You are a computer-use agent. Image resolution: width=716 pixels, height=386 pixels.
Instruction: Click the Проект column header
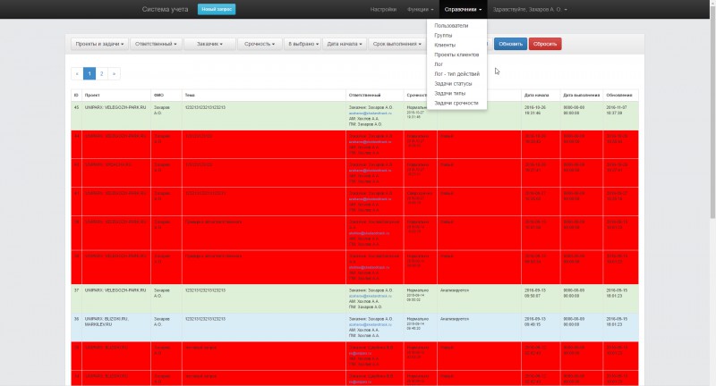click(116, 96)
